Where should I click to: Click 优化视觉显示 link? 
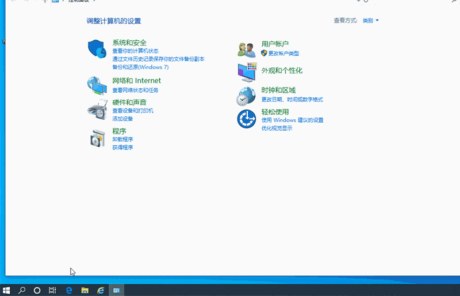click(277, 128)
